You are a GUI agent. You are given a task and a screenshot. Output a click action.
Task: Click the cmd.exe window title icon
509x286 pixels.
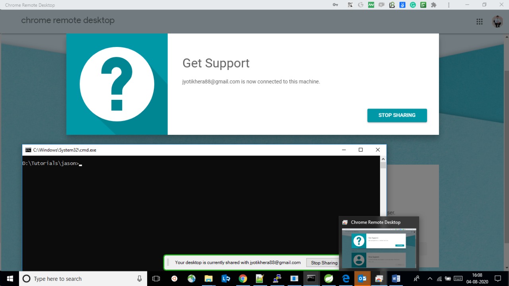coord(28,150)
